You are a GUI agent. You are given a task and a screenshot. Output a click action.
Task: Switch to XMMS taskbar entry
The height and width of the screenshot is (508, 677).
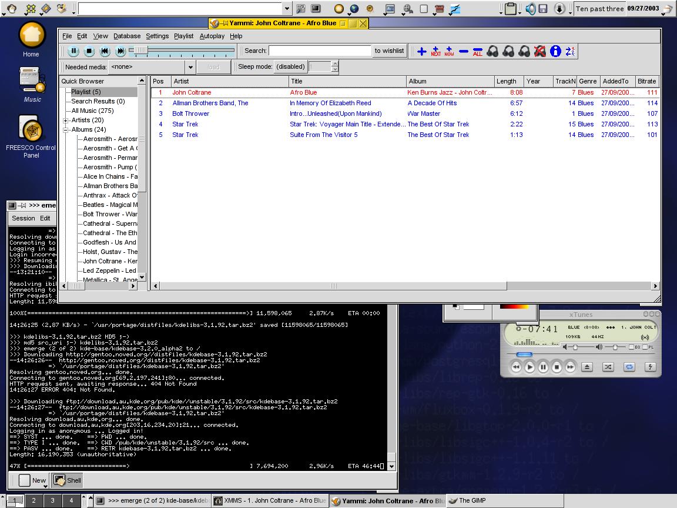pyautogui.click(x=270, y=501)
